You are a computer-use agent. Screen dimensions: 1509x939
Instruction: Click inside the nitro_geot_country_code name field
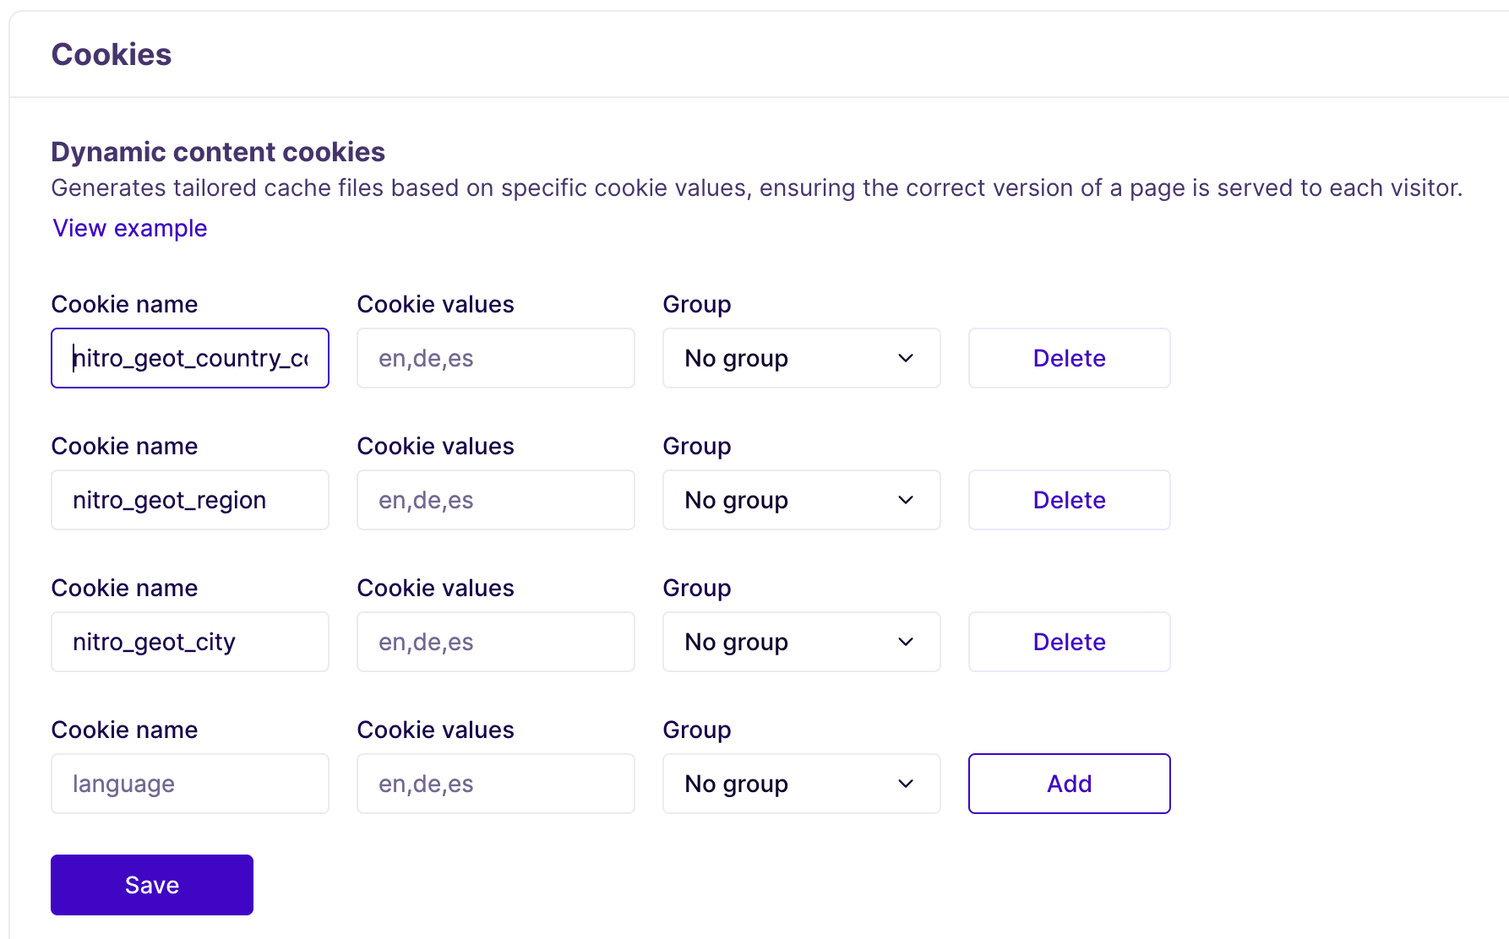tap(189, 358)
